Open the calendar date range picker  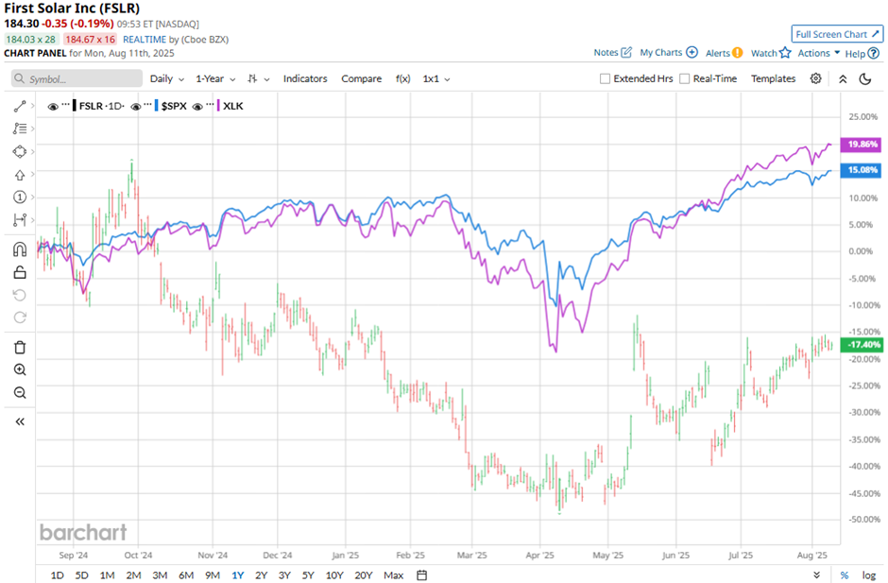pyautogui.click(x=422, y=575)
